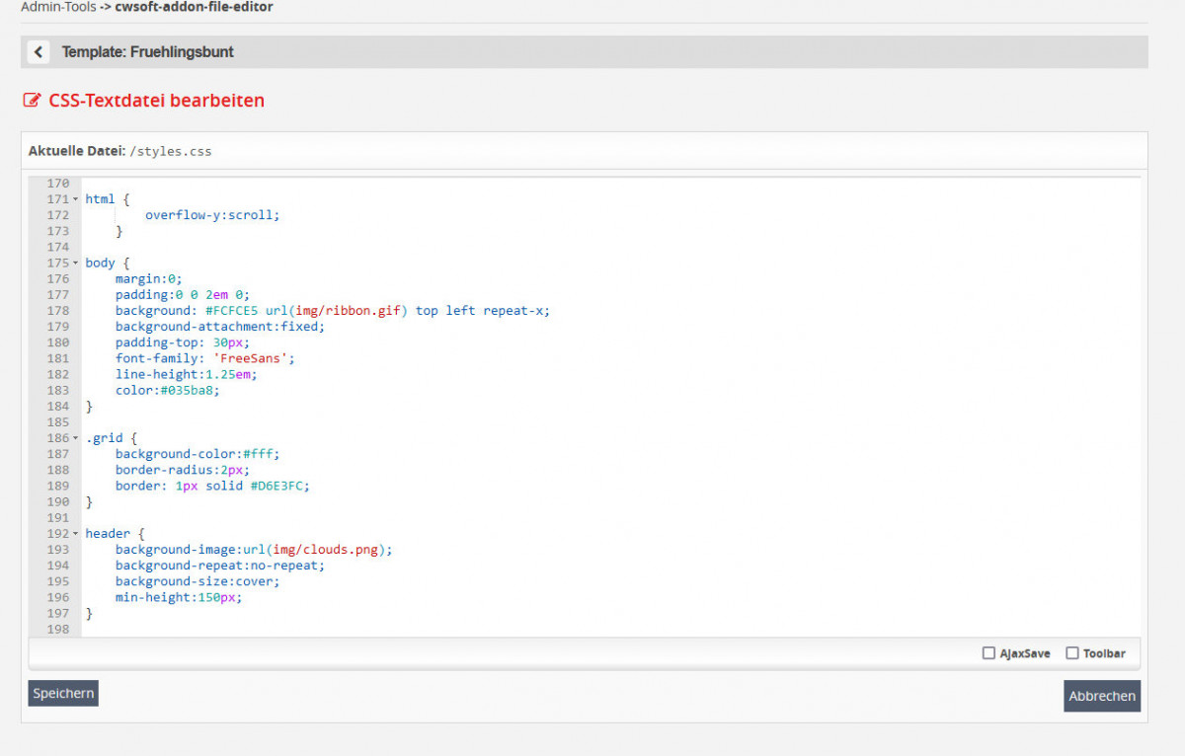Enable the Toolbar checkbox
The image size is (1185, 756).
[1072, 653]
